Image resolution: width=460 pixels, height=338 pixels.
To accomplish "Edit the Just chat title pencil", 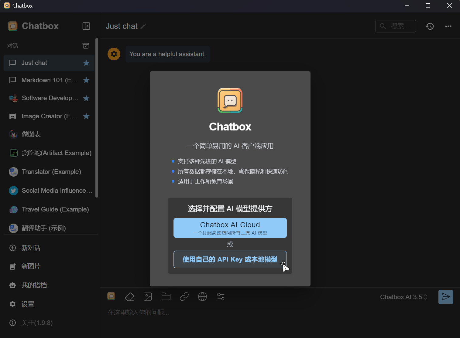I will [x=143, y=26].
